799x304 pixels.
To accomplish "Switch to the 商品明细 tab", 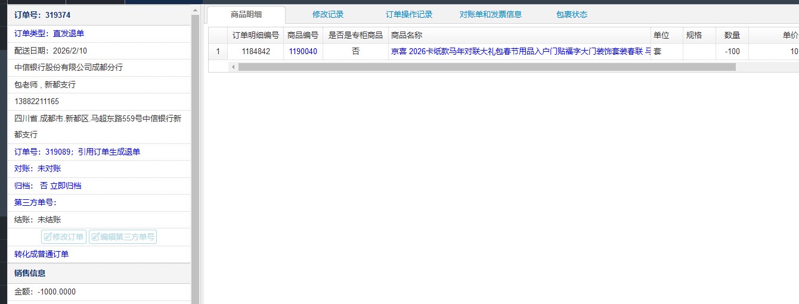I will [246, 15].
